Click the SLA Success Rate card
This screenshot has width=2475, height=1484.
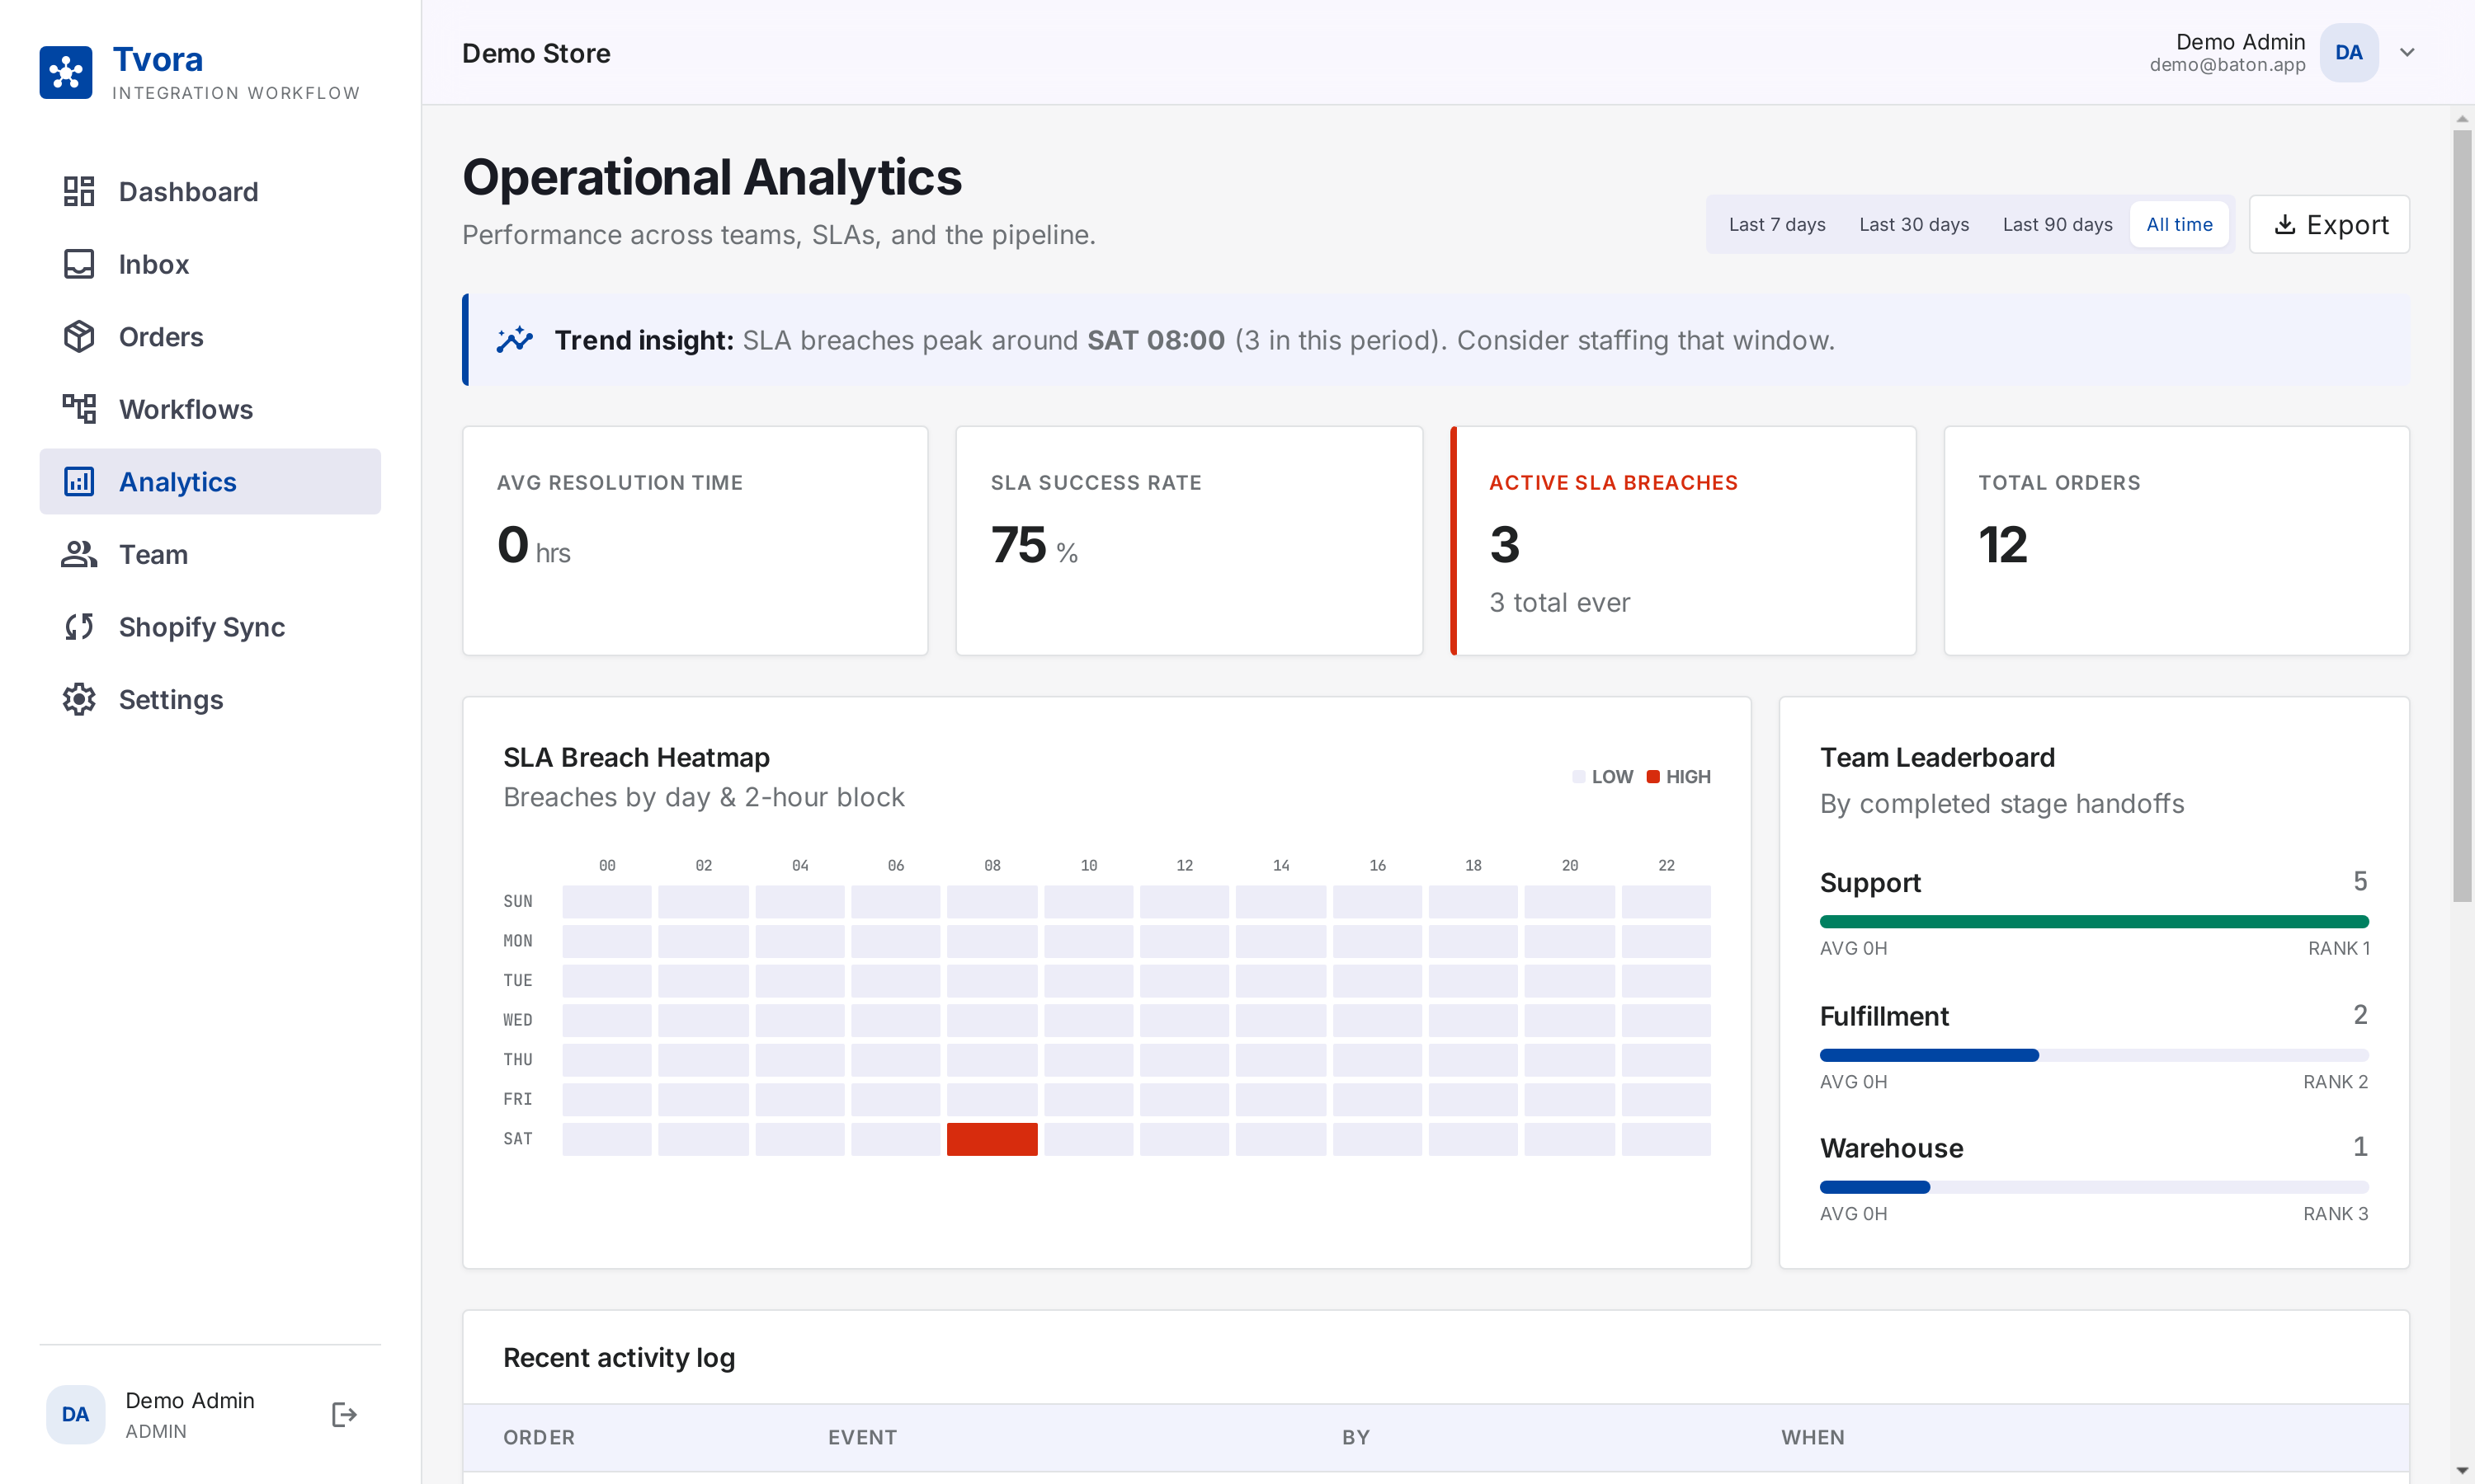[1189, 541]
